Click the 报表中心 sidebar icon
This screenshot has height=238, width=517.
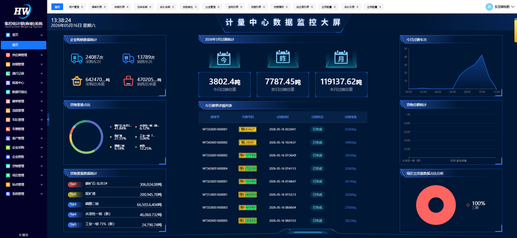8,82
